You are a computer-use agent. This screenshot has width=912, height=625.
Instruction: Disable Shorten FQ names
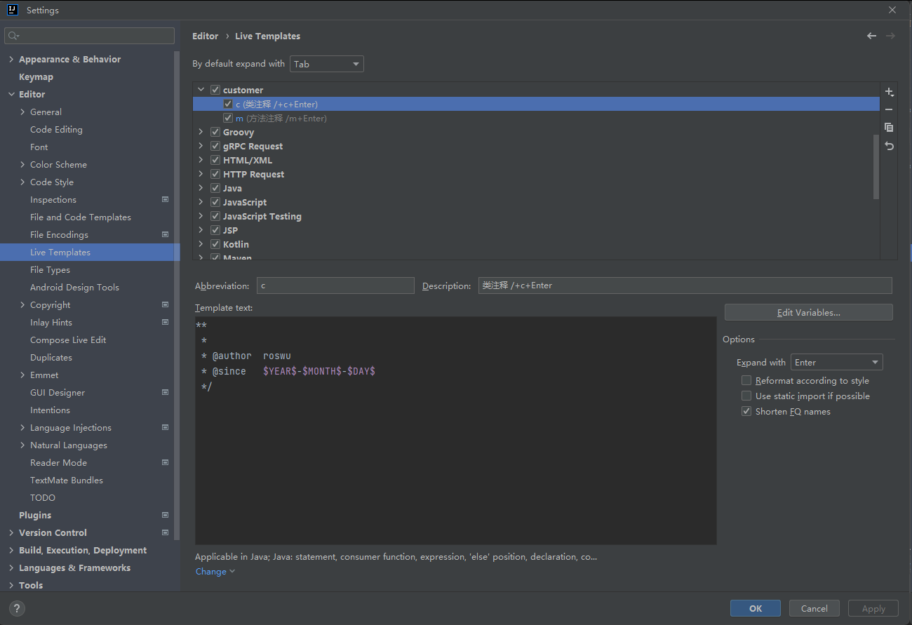click(746, 411)
